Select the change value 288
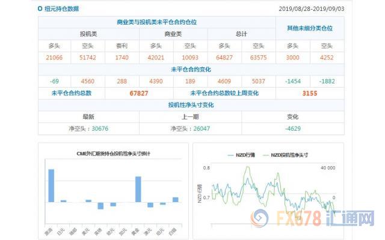The height and width of the screenshot is (240, 385). (x=122, y=82)
